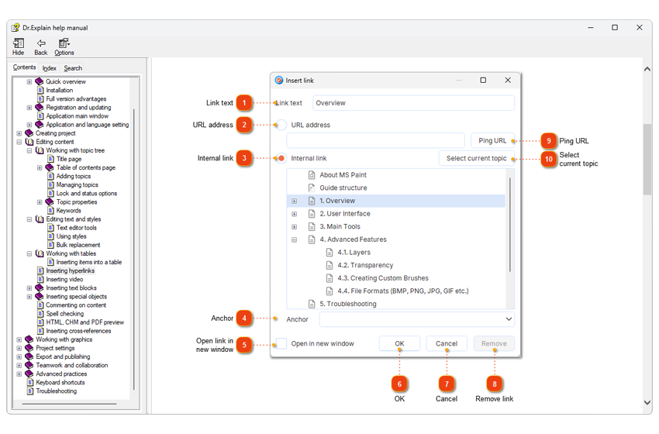The height and width of the screenshot is (434, 659).
Task: Click the topic list scrollbar in Insert link dialog
Action: click(x=510, y=225)
